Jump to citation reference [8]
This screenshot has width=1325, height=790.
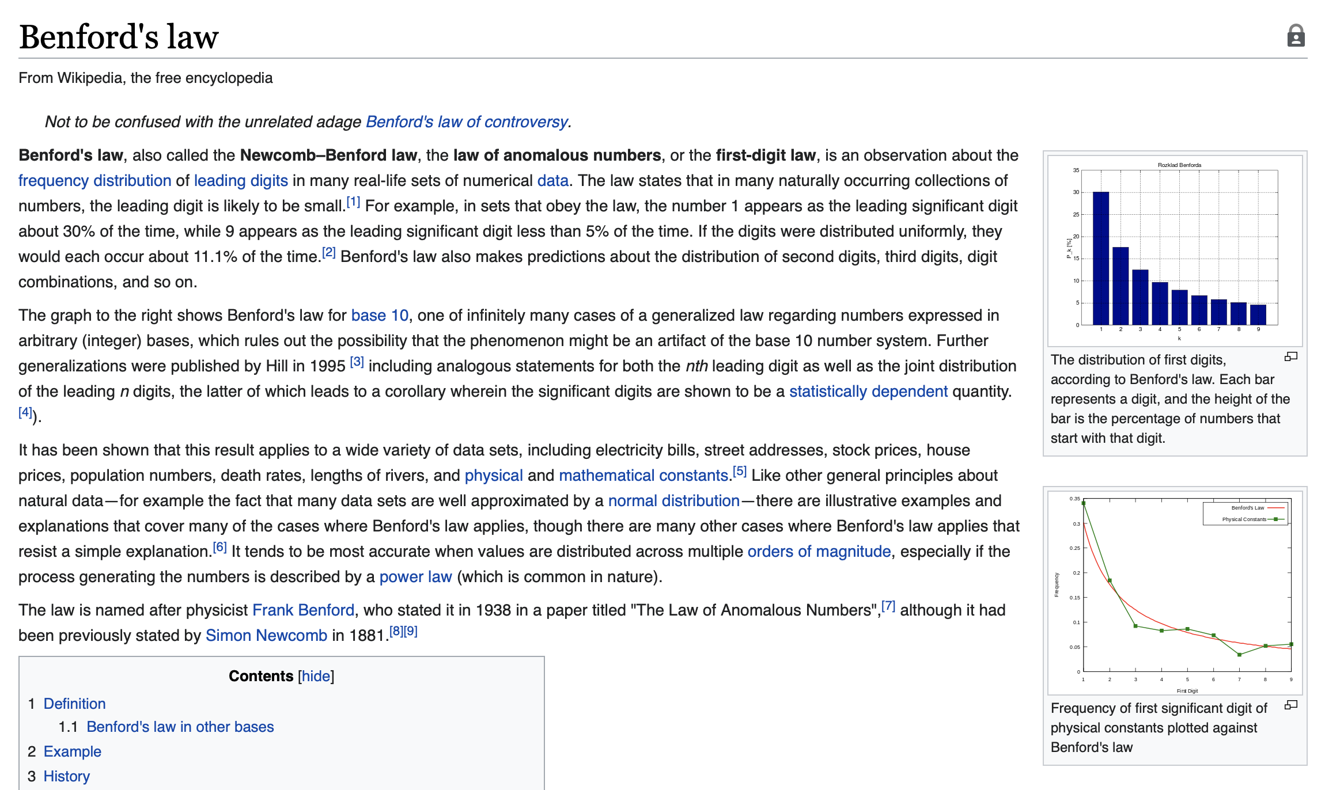pos(396,631)
